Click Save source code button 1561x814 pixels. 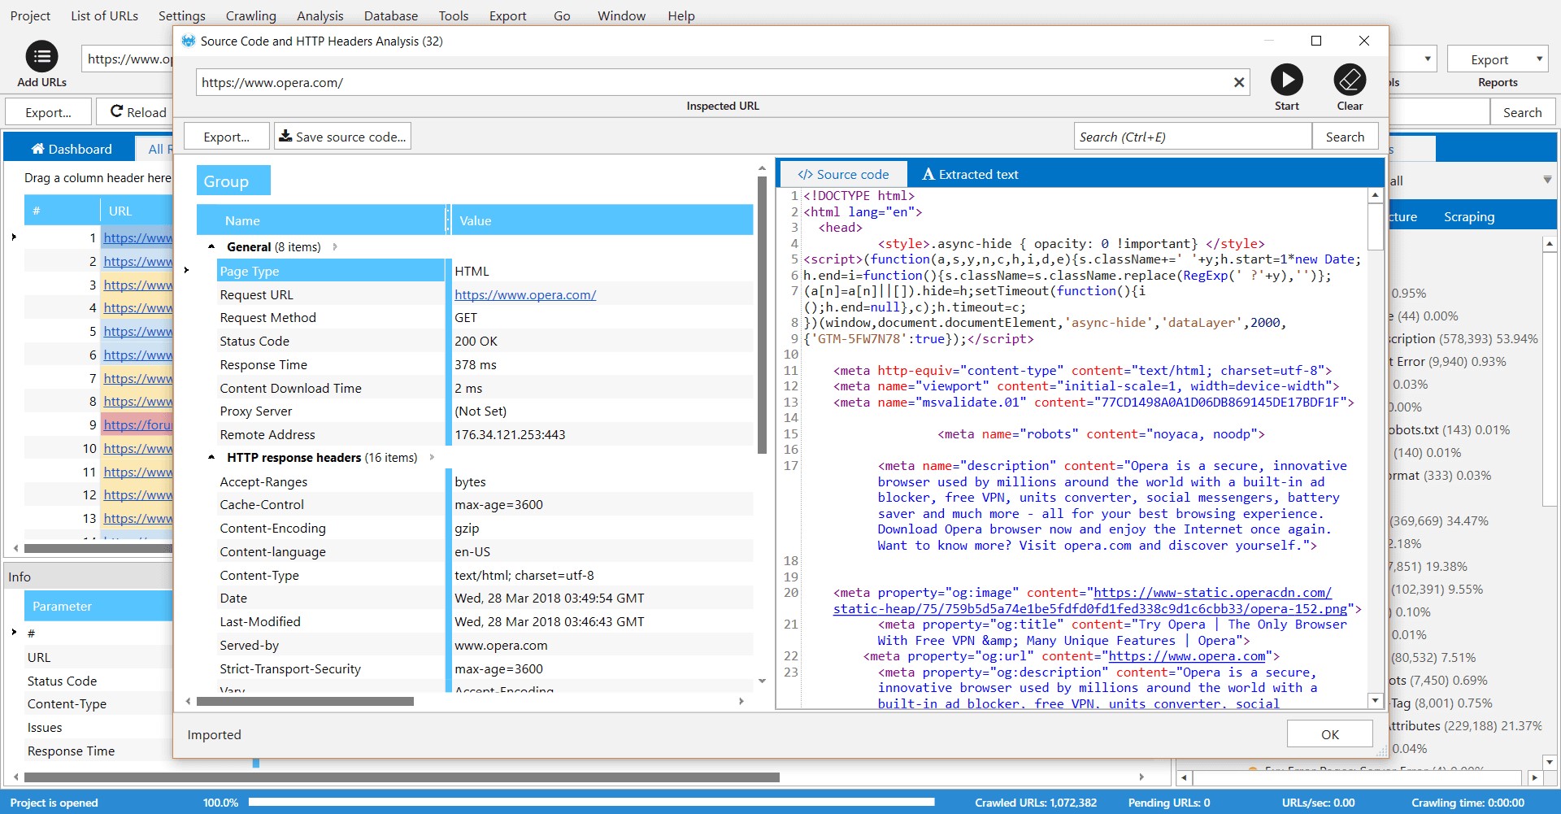[342, 137]
